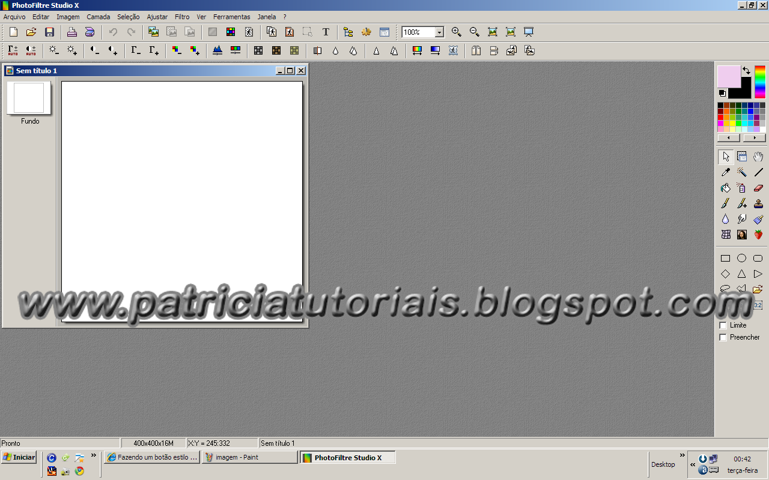Open the Filtro menu

(181, 16)
